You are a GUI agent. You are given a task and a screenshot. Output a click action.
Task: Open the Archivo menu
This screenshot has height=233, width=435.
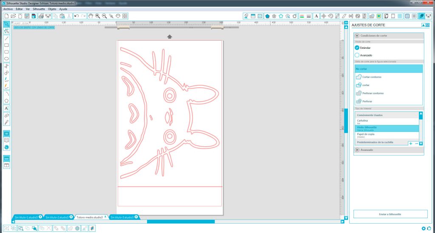click(x=8, y=9)
